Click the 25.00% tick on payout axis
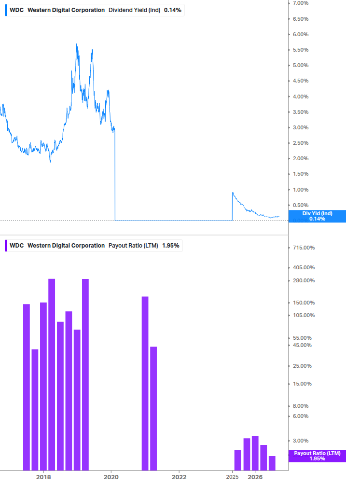Screen dimensions: 346x485 tap(302, 366)
